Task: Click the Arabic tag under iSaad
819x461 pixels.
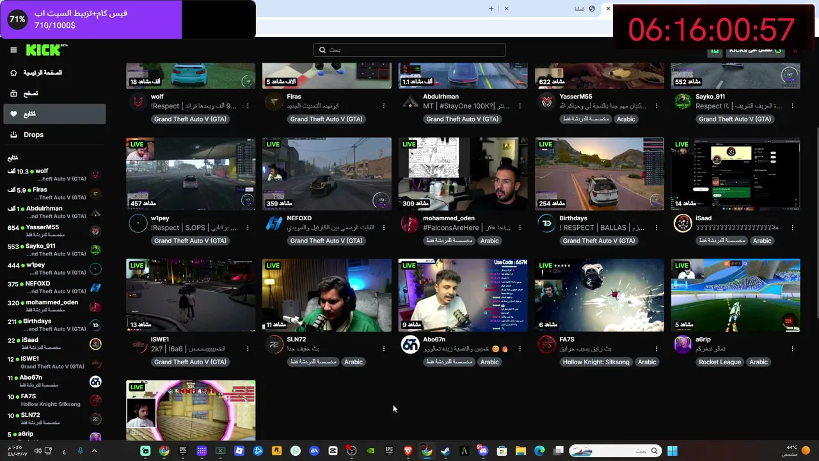Action: click(762, 241)
